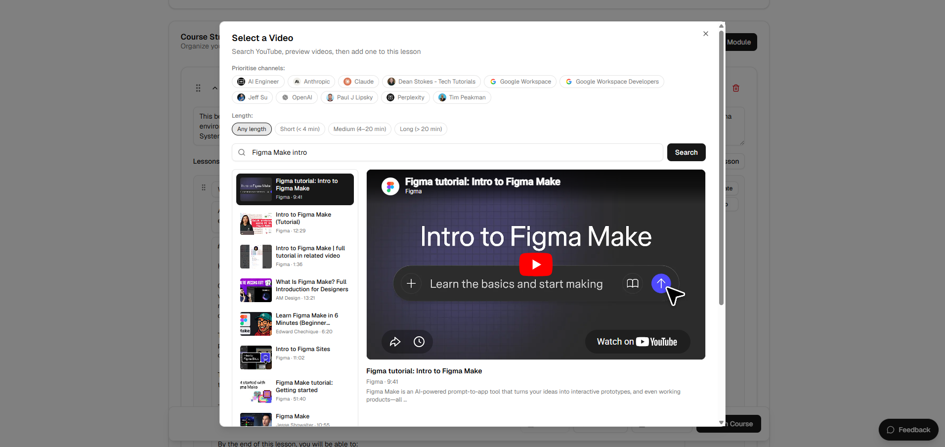
Task: Click Watch on YouTube button
Action: point(638,342)
